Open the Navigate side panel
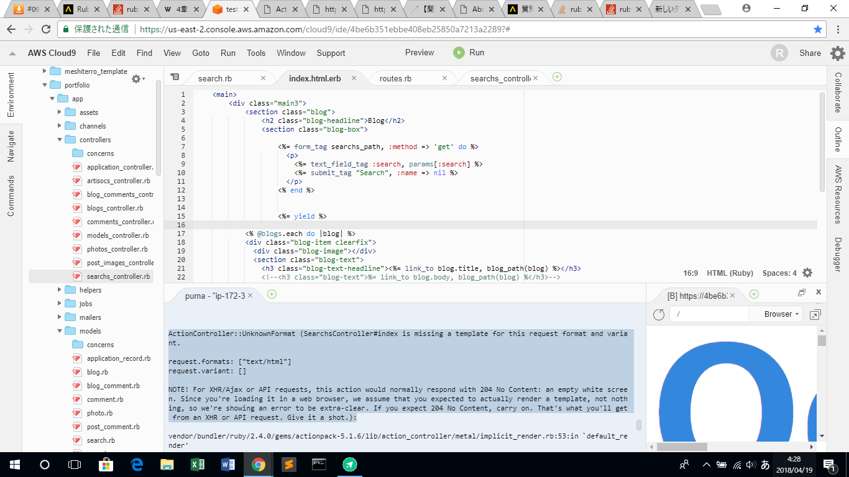This screenshot has width=849, height=477. tap(11, 147)
